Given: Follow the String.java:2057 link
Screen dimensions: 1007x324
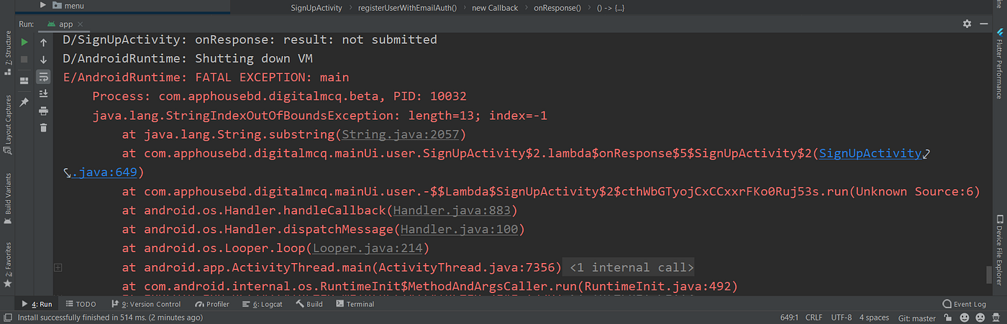Looking at the screenshot, I should tap(403, 134).
